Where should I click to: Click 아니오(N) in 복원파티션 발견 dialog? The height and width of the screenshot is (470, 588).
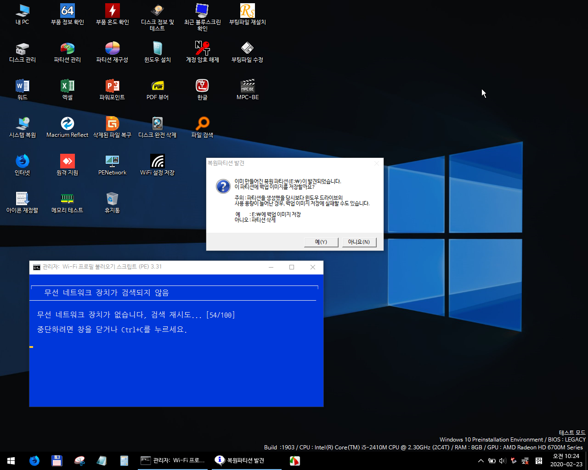[x=359, y=242]
